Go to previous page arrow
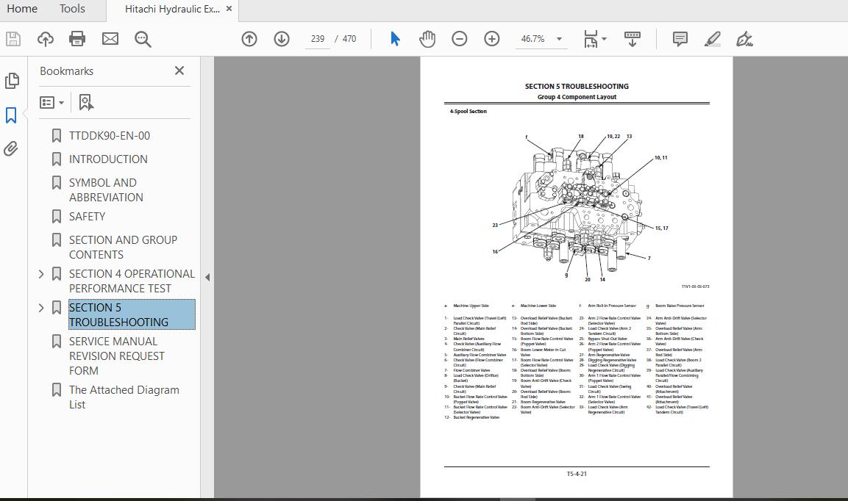The width and height of the screenshot is (848, 501). coord(249,39)
